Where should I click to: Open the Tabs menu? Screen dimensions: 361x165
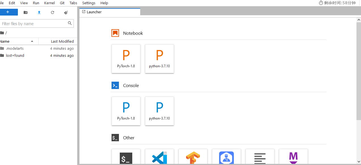73,3
